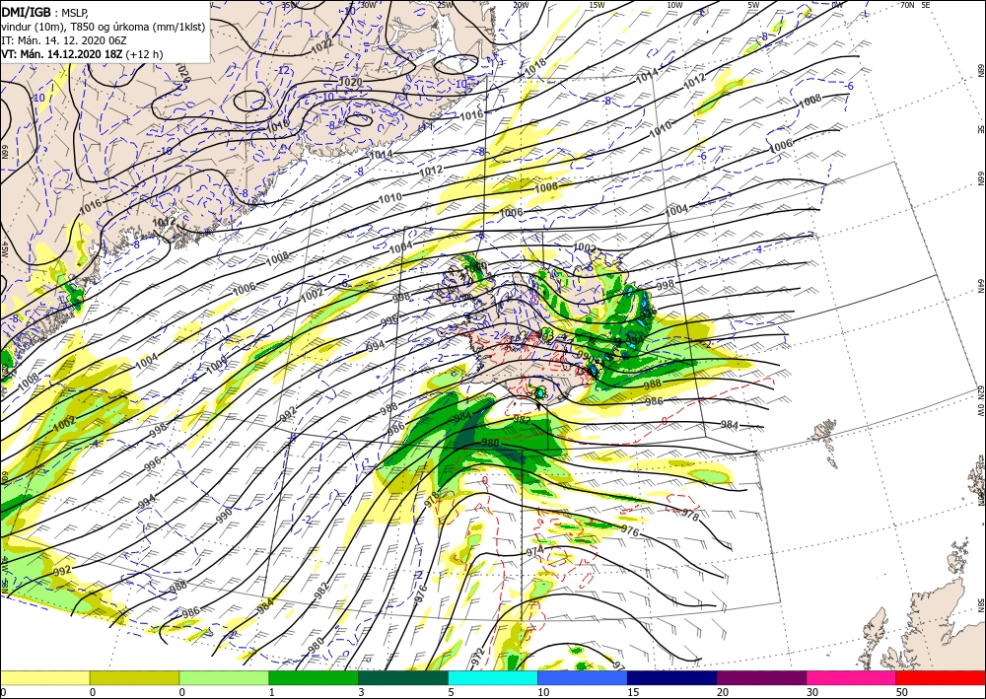
Task: Select the red 50 mm legend swatch
Action: [x=941, y=677]
